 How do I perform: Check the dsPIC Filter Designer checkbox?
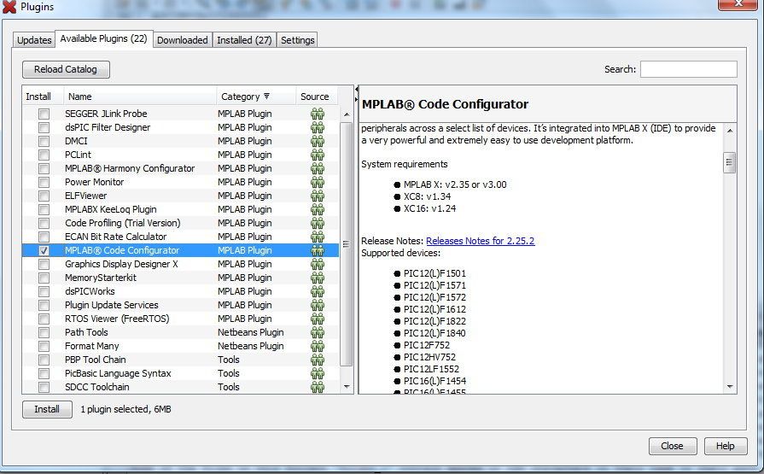(x=44, y=127)
